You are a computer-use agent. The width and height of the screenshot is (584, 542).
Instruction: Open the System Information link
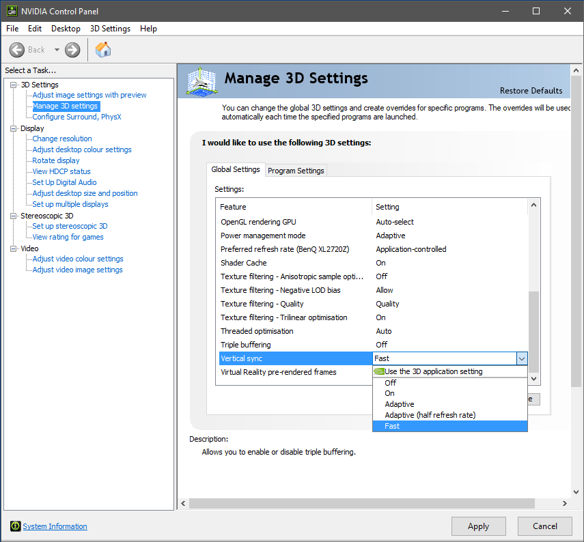point(55,526)
